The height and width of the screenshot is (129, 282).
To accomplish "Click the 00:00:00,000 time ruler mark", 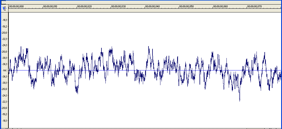I will click(x=16, y=7).
